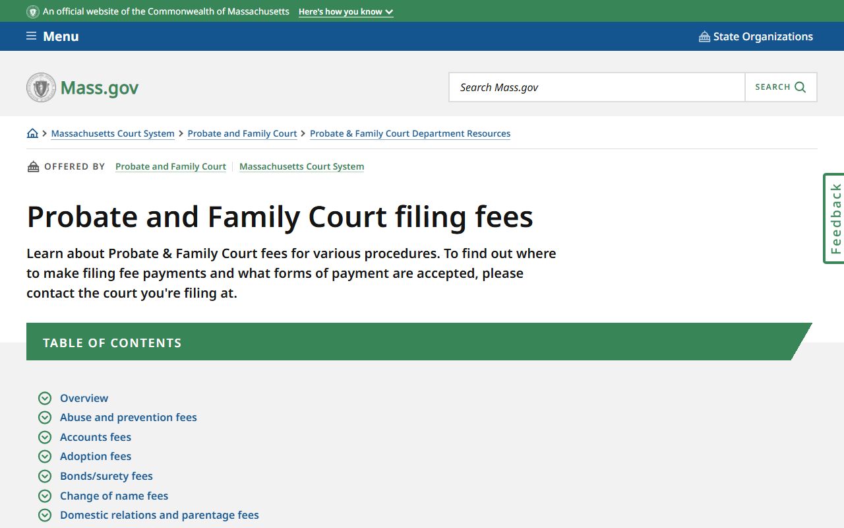This screenshot has height=528, width=844.
Task: Click the search magnifying glass icon
Action: 800,87
